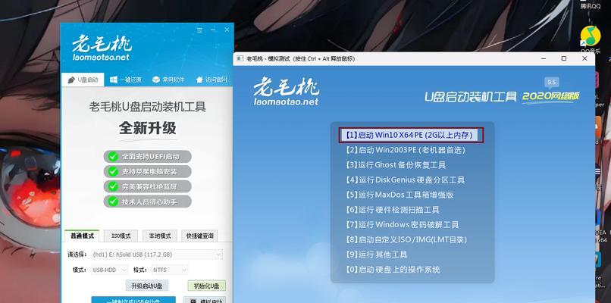
Task: Click the 9.5 version badge
Action: coord(551,82)
